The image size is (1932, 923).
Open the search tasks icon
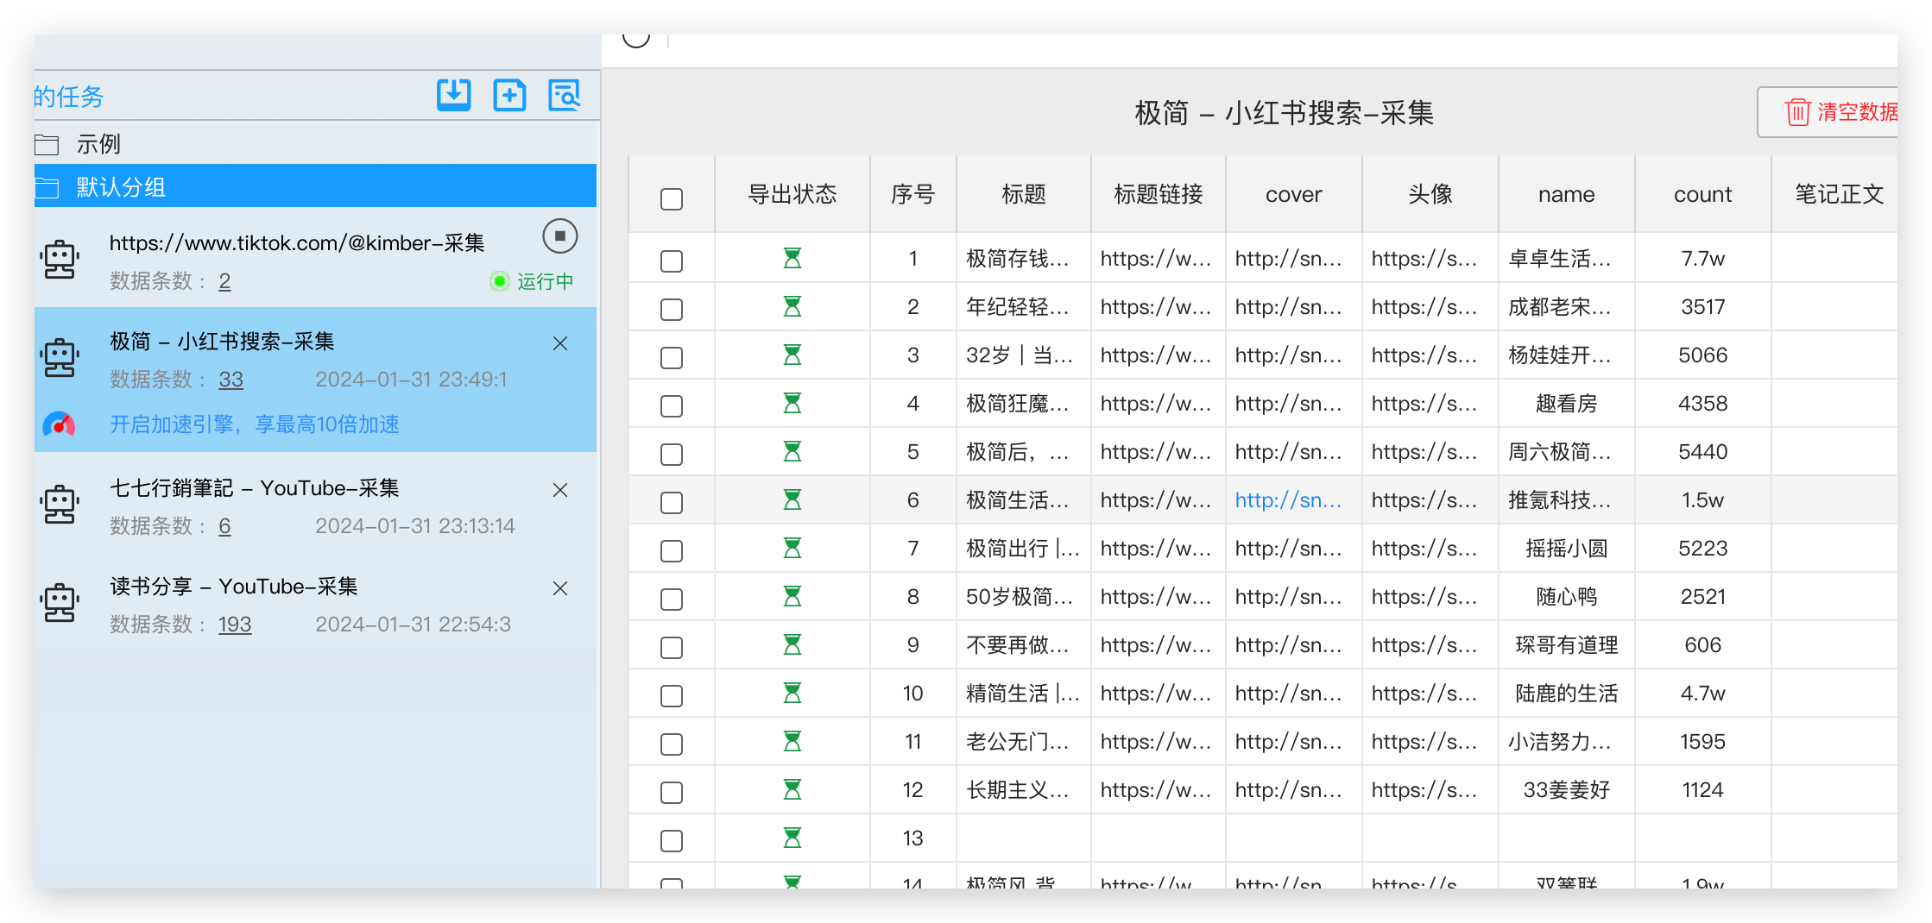coord(565,95)
